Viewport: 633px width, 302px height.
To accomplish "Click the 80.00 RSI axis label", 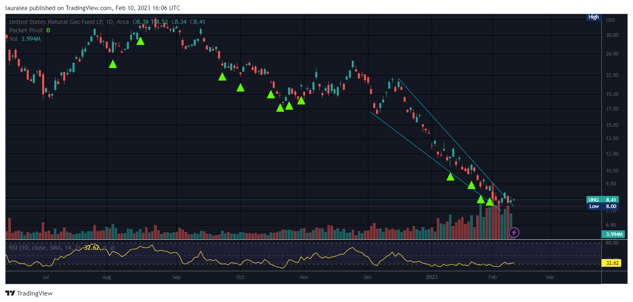I will coord(612,243).
